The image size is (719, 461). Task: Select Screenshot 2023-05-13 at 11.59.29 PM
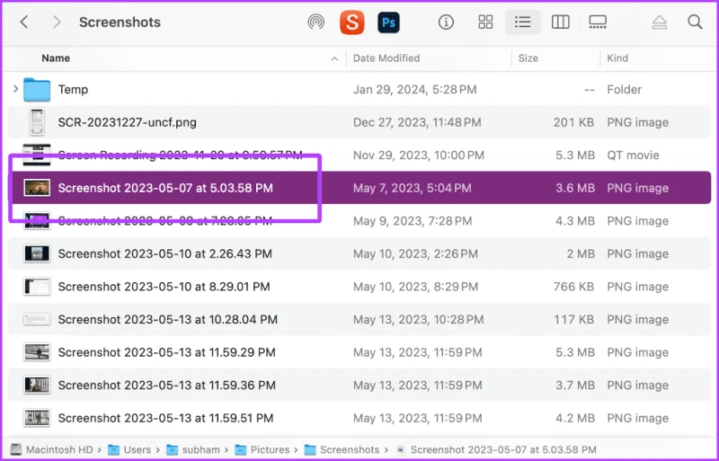pos(166,352)
